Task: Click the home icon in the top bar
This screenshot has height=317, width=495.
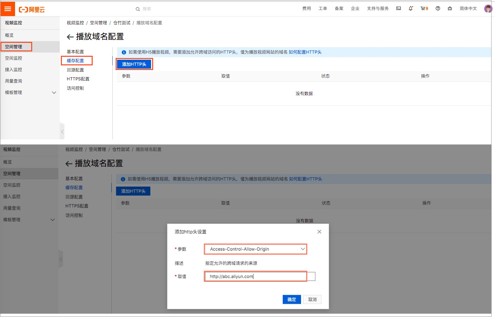Action: click(450, 8)
